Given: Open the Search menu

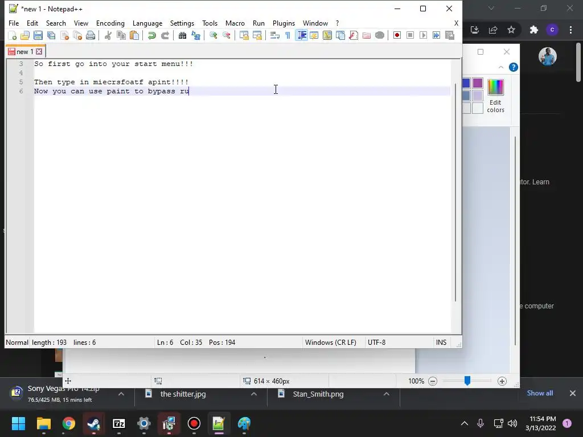Looking at the screenshot, I should click(x=56, y=23).
